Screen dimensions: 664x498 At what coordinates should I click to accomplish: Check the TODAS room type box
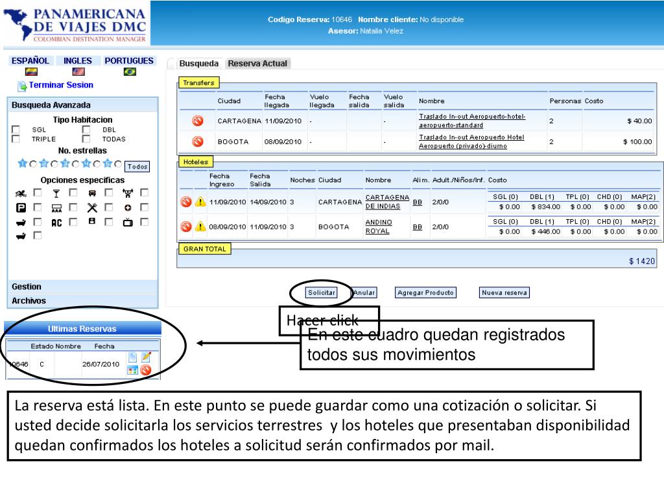[x=86, y=139]
